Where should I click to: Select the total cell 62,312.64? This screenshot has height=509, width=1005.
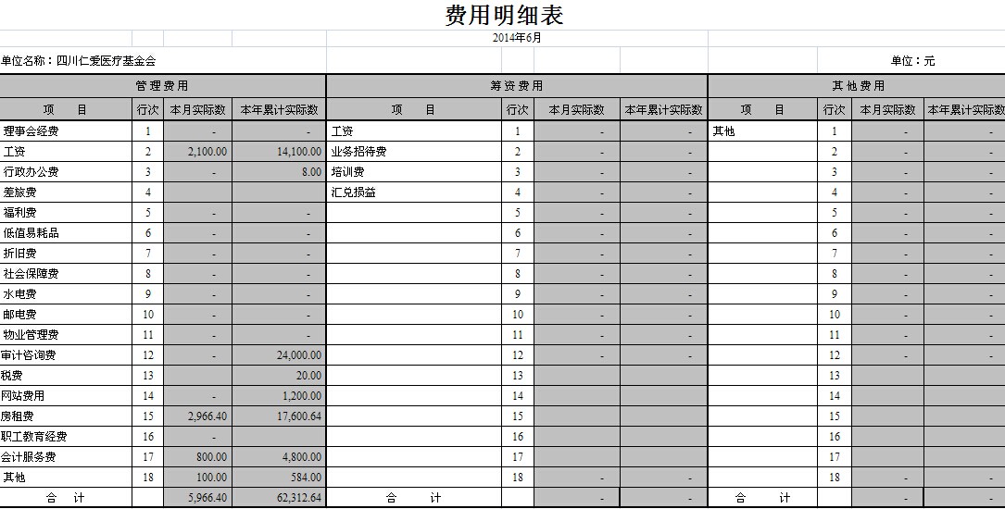(x=278, y=499)
